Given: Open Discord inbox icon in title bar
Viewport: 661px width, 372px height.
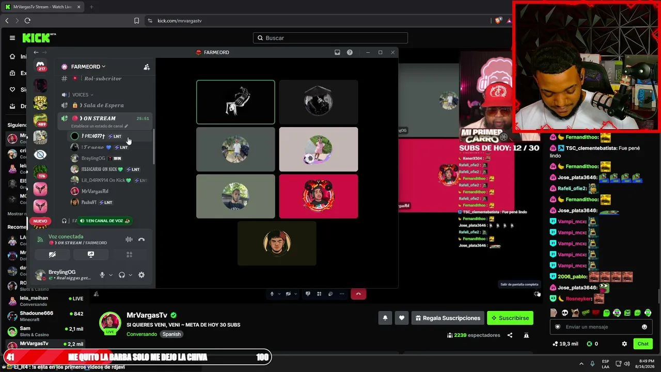Looking at the screenshot, I should click(337, 52).
